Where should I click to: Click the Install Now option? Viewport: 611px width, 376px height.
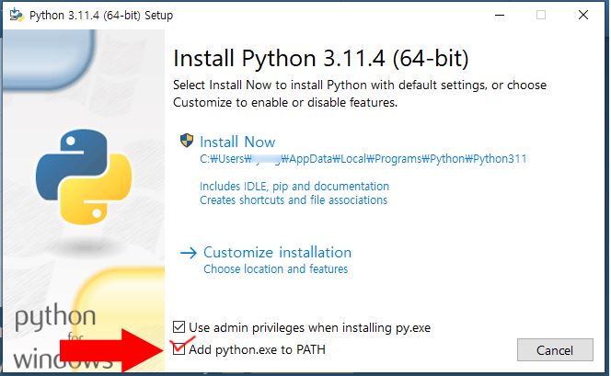237,142
